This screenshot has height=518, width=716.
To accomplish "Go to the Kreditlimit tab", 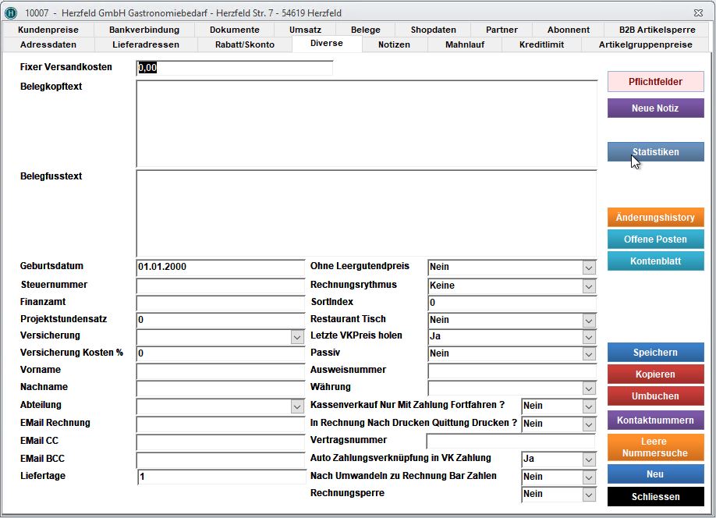I will pos(541,44).
